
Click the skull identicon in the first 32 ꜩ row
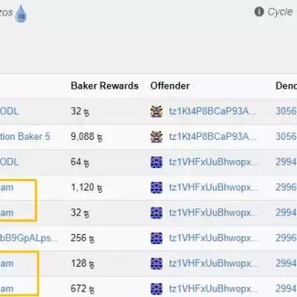pyautogui.click(x=156, y=111)
